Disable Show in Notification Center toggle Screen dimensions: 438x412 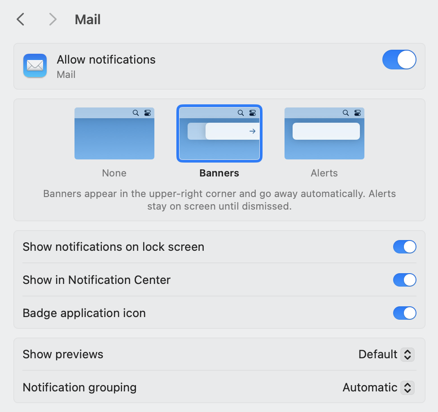click(x=404, y=280)
